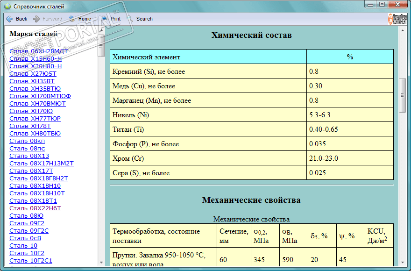Open link Сплав ХН35ВТЮ

pos(35,88)
